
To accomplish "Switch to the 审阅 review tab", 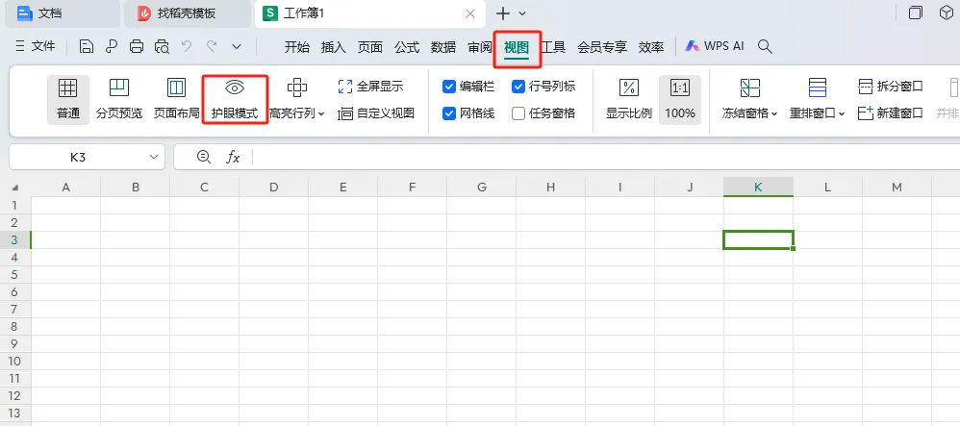I will (480, 47).
